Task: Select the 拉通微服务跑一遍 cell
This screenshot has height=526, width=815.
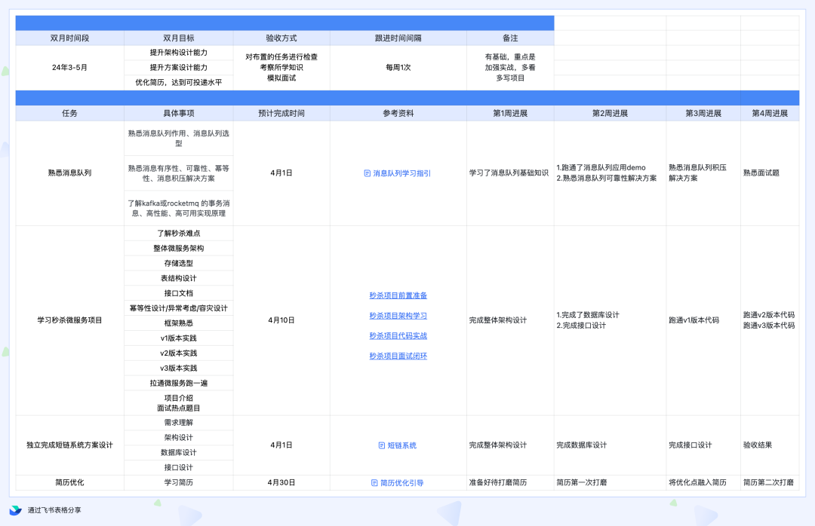Action: click(179, 384)
